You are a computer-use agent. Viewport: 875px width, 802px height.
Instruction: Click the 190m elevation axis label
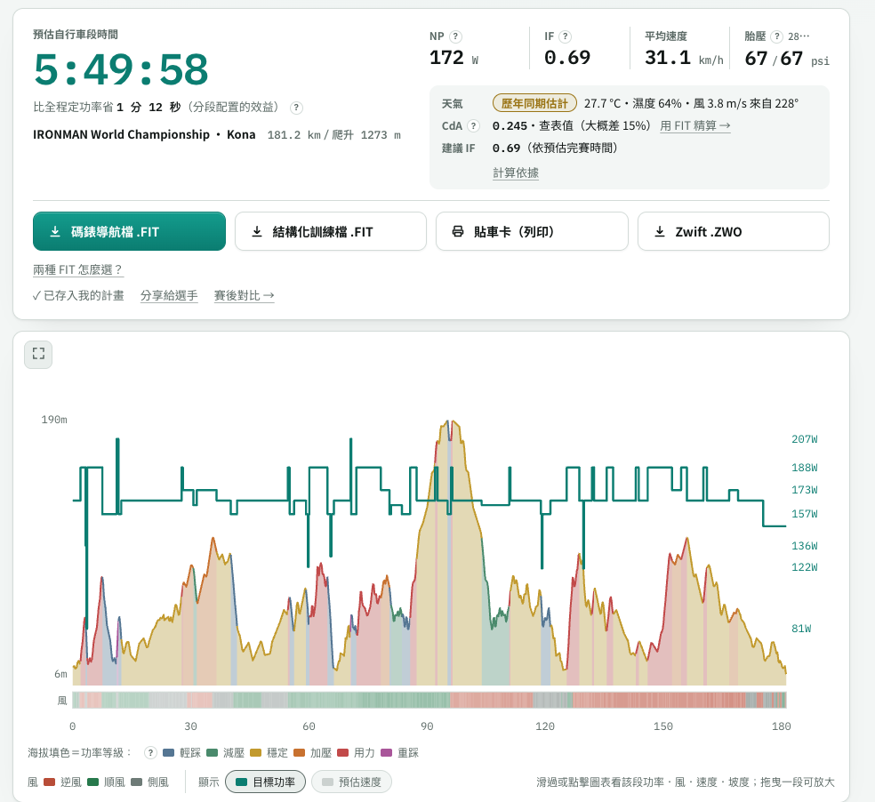point(54,420)
